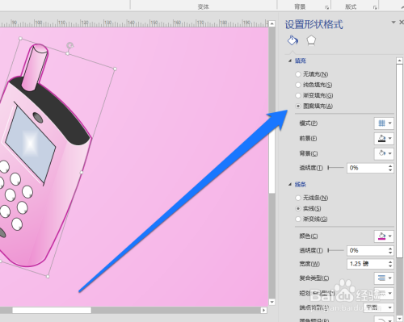Collapse the 线条 section
404x322 pixels.
pyautogui.click(x=290, y=184)
